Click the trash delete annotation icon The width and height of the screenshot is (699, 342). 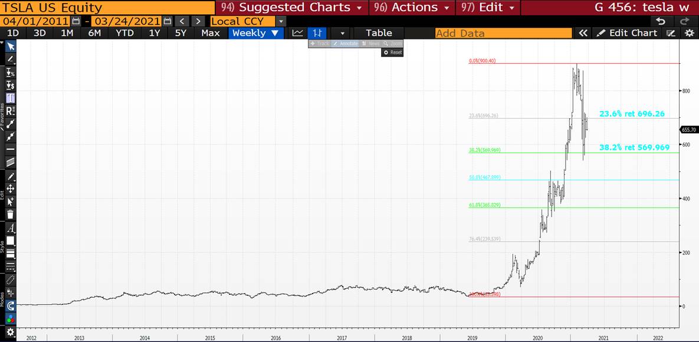click(x=11, y=215)
